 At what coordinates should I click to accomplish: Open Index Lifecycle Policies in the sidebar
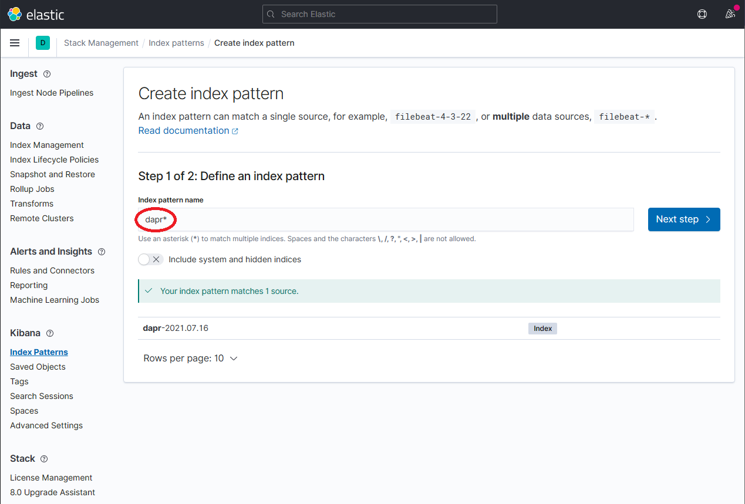click(x=54, y=159)
